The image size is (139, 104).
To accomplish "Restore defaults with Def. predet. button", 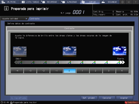I will point(89,98).
